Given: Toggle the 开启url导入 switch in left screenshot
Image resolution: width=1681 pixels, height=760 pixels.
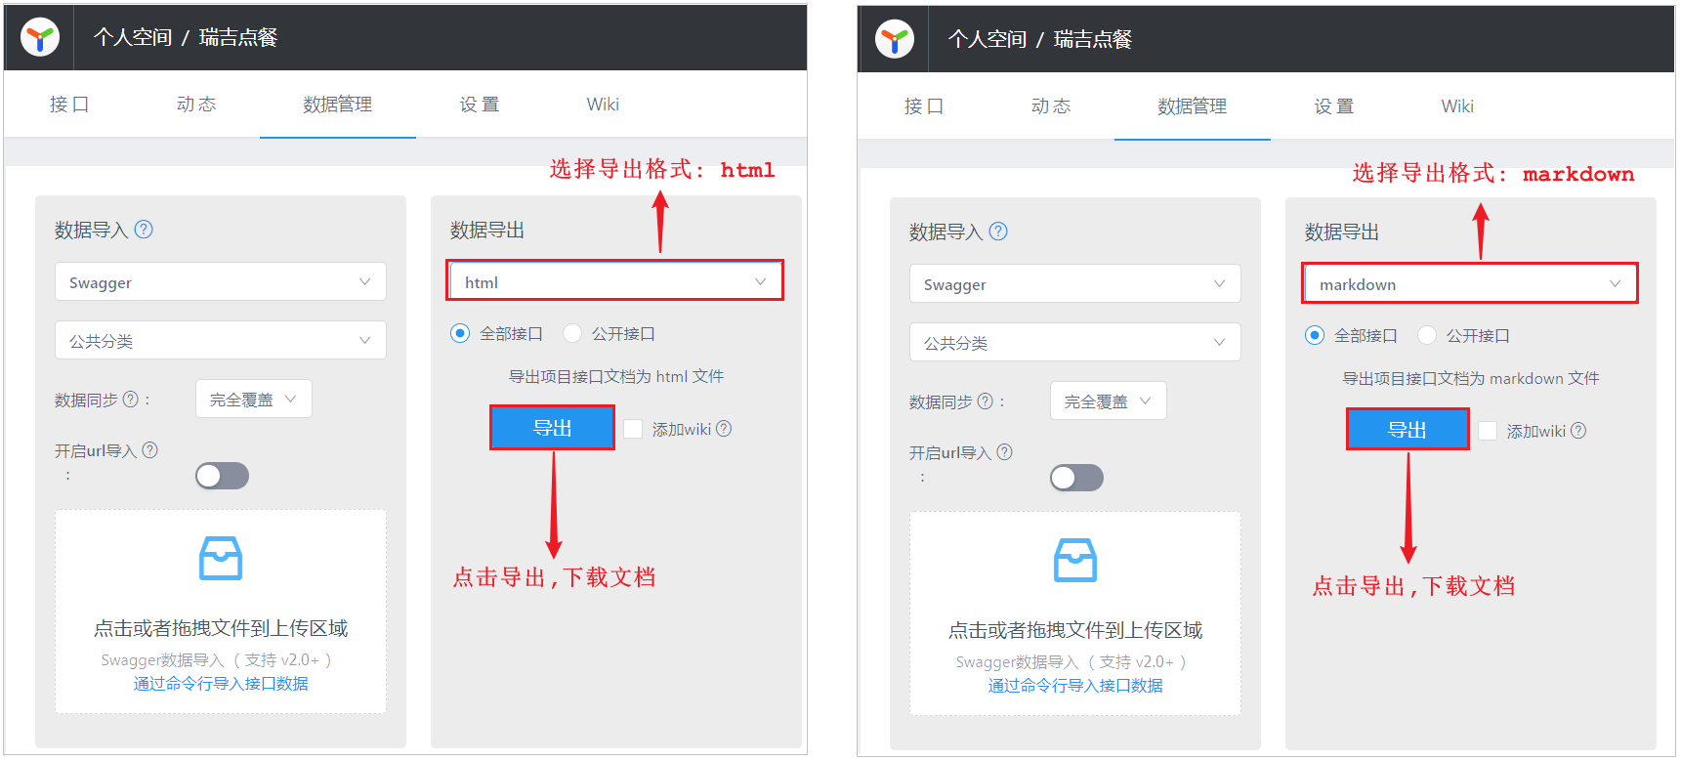Looking at the screenshot, I should [222, 476].
